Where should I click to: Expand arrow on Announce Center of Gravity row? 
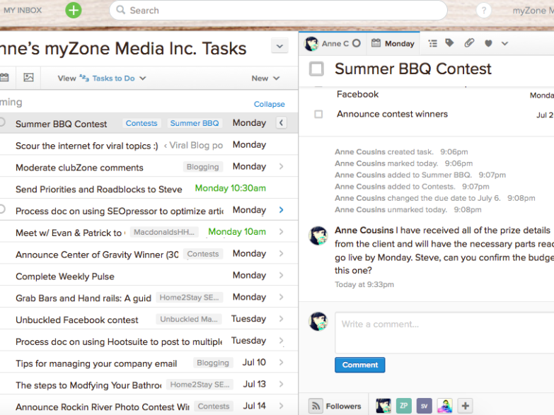coord(281,253)
